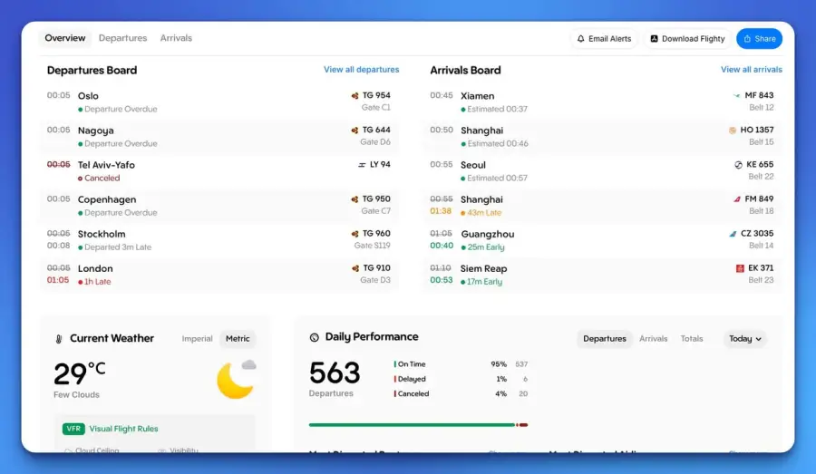Viewport: 816px width, 474px height.
Task: Open the Nagoya departure row
Action: [x=219, y=137]
